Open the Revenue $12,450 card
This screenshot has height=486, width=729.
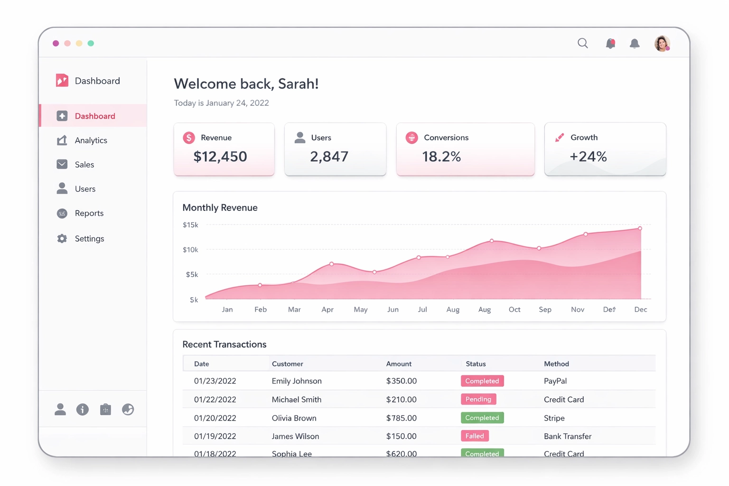[224, 150]
